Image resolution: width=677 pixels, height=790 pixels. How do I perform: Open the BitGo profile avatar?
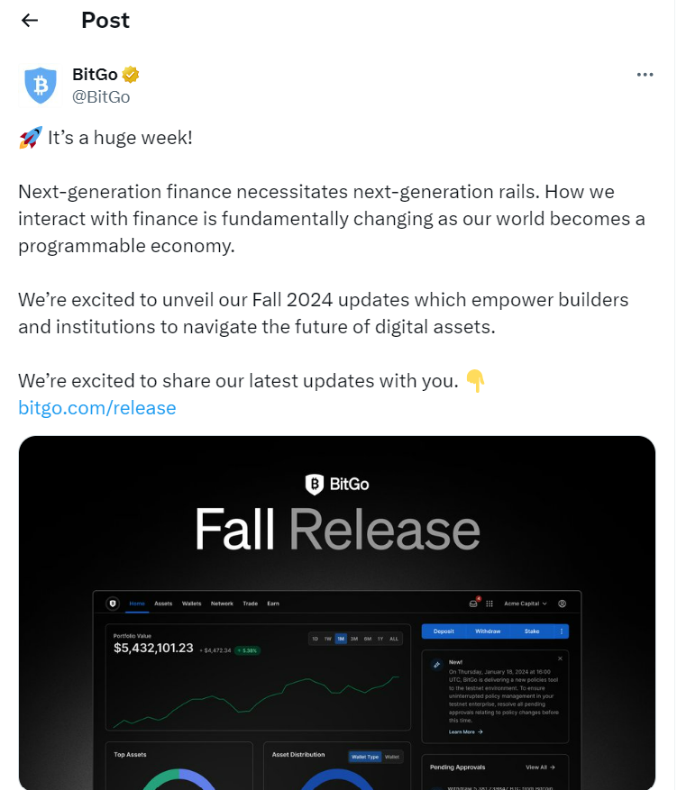click(x=40, y=85)
